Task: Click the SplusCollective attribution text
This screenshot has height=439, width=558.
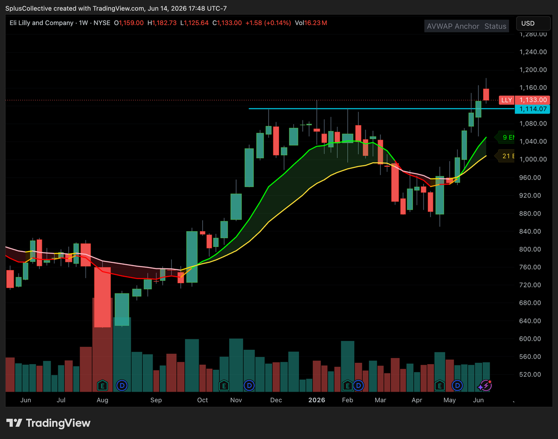Action: [x=115, y=8]
